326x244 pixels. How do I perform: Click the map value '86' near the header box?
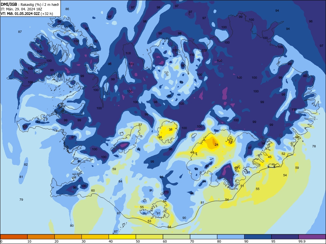(67, 9)
